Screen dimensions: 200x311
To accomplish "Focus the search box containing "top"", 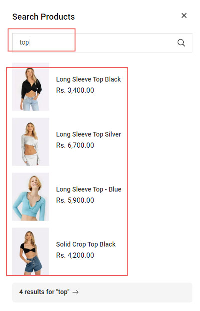I will (x=102, y=43).
